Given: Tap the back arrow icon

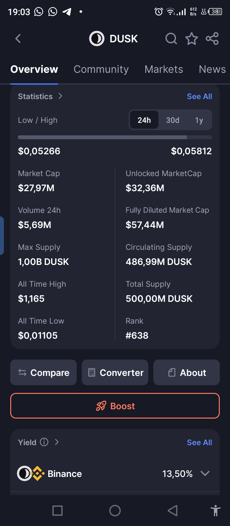Looking at the screenshot, I should [18, 39].
